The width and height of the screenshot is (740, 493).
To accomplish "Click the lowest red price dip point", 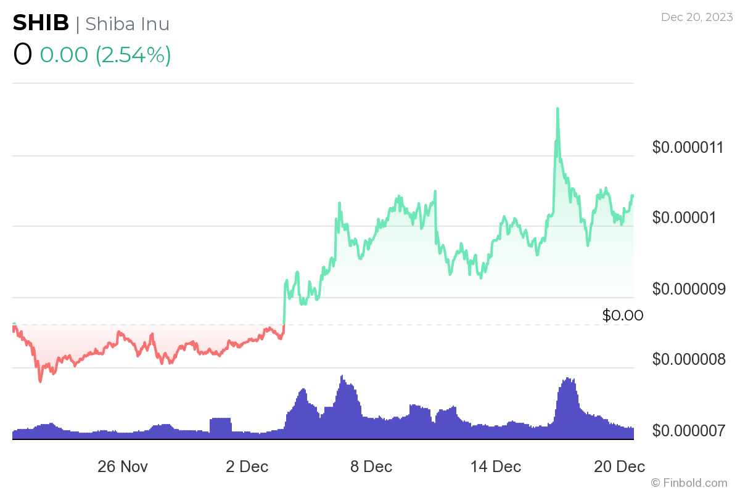I will 41,381.
